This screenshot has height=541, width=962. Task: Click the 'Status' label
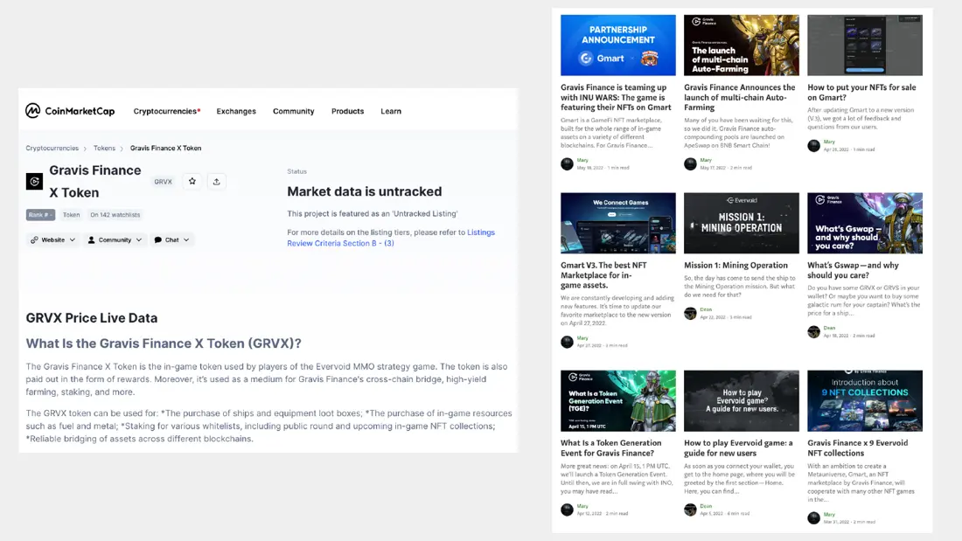pos(297,172)
